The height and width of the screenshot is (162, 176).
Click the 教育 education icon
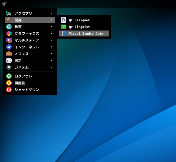[9, 27]
